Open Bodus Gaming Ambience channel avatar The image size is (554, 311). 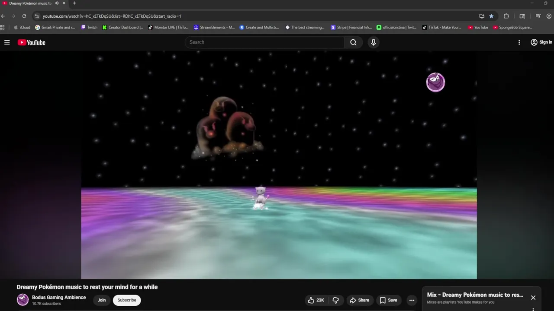click(x=23, y=300)
